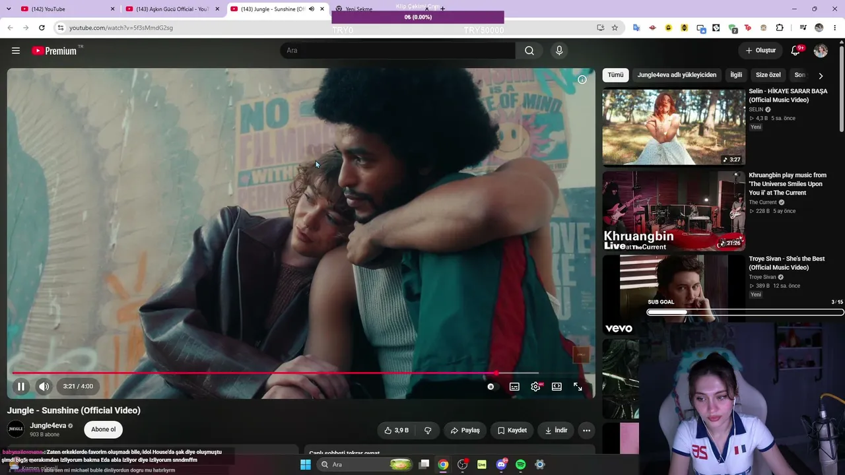Image resolution: width=845 pixels, height=475 pixels.
Task: Open Discord from the taskbar
Action: (x=501, y=464)
